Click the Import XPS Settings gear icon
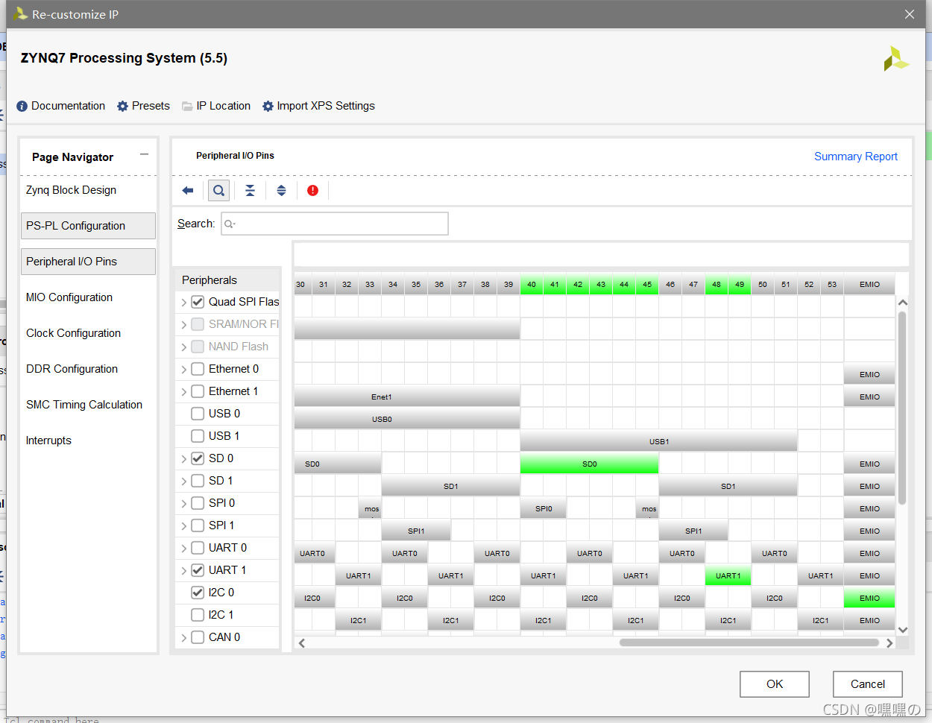The height and width of the screenshot is (723, 932). click(268, 106)
